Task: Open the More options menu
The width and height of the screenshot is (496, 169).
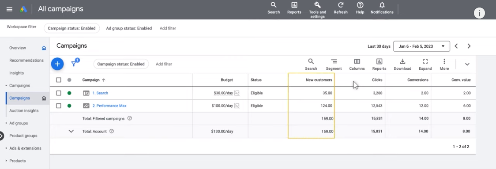Action: click(x=444, y=64)
